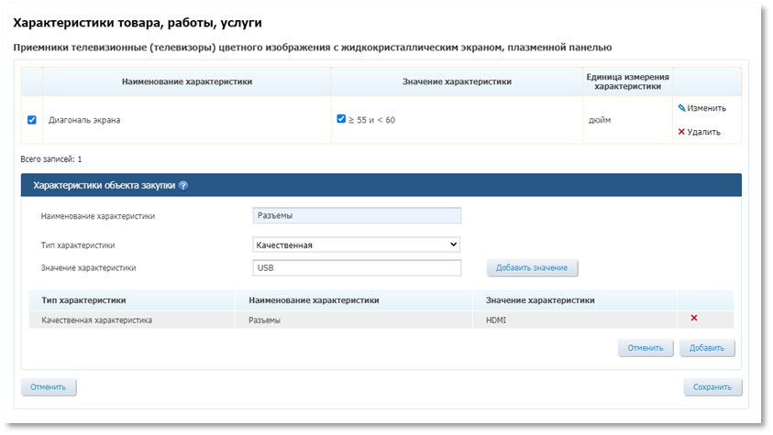Viewport: 773px width, 435px height.
Task: Click the Добавить button
Action: tap(706, 348)
